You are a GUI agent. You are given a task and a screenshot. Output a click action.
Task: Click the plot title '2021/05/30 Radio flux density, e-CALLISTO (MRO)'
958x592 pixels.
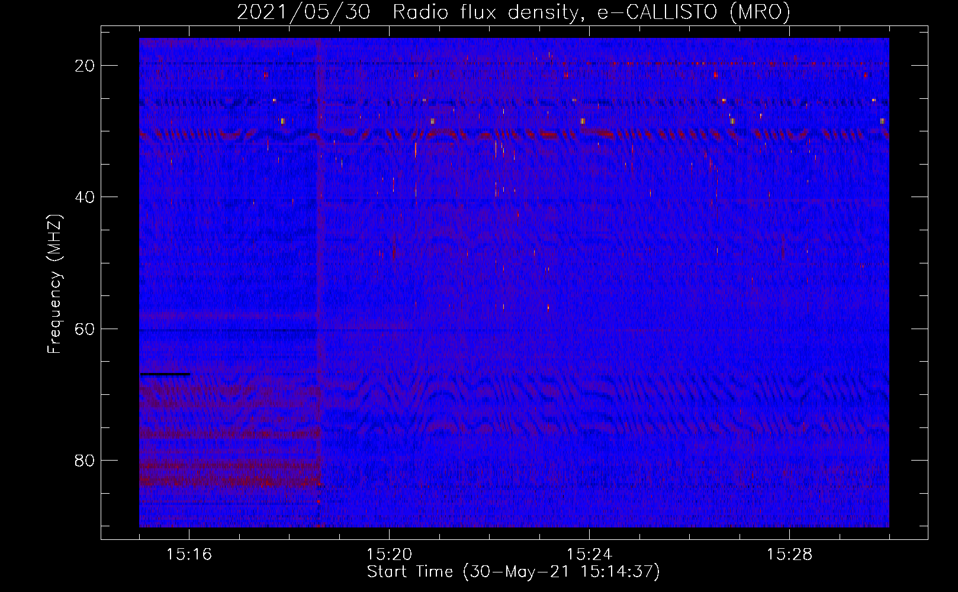[x=513, y=12]
